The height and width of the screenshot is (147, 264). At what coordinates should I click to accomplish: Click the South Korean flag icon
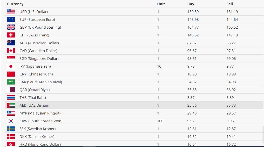pyautogui.click(x=11, y=121)
